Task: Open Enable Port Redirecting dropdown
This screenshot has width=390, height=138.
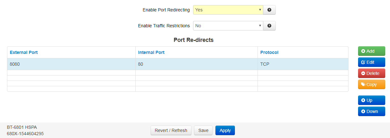Action: (228, 10)
